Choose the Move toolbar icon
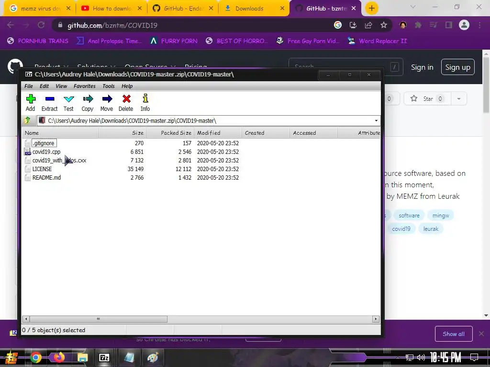This screenshot has height=367, width=490. (x=107, y=103)
